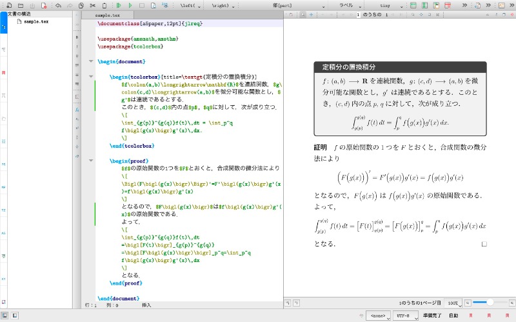
Task: Run Quick Build with green arrow
Action: tap(118, 5)
